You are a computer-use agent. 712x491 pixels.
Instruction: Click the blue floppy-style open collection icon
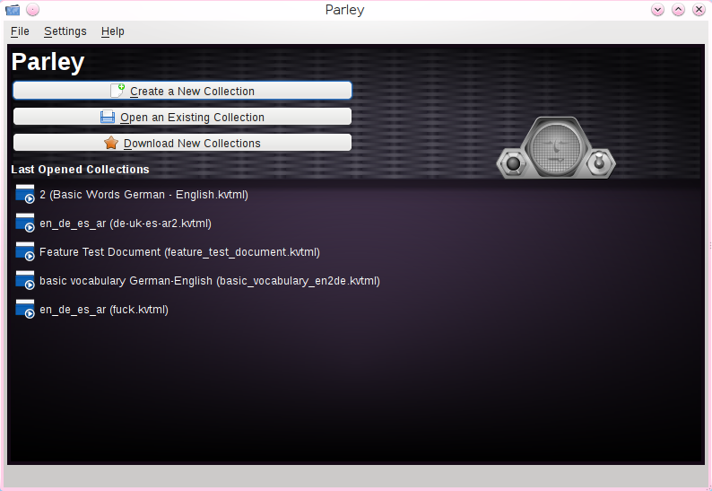(108, 117)
